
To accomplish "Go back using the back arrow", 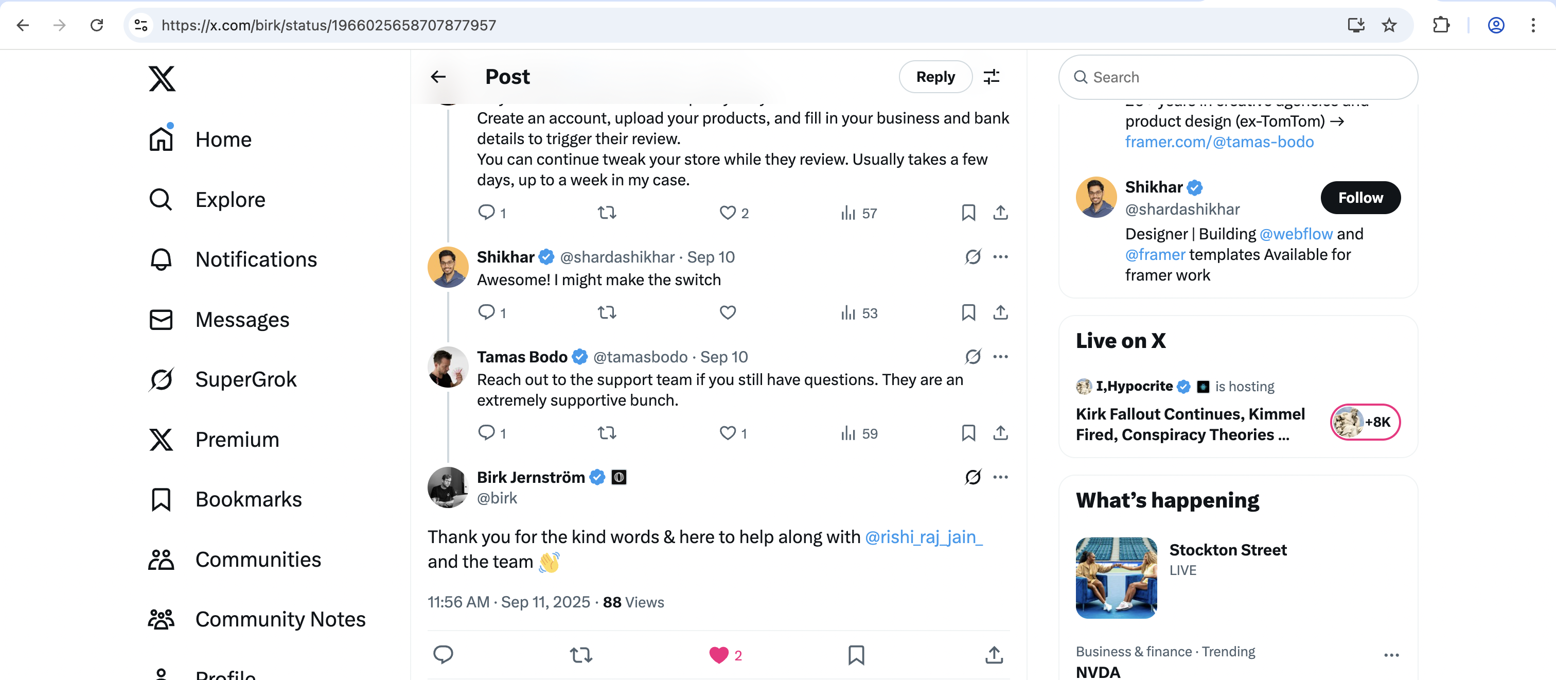I will click(x=438, y=77).
